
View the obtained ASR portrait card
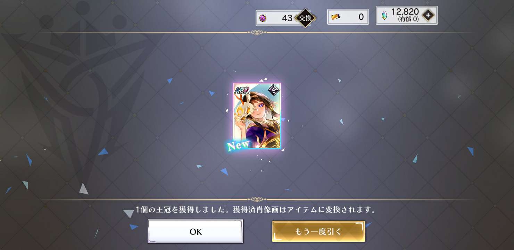257,116
